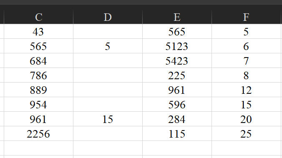Click the cell containing 43
Image resolution: width=282 pixels, height=158 pixels.
tap(38, 31)
